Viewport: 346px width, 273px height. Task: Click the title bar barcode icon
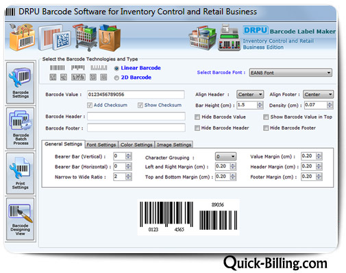[x=10, y=12]
